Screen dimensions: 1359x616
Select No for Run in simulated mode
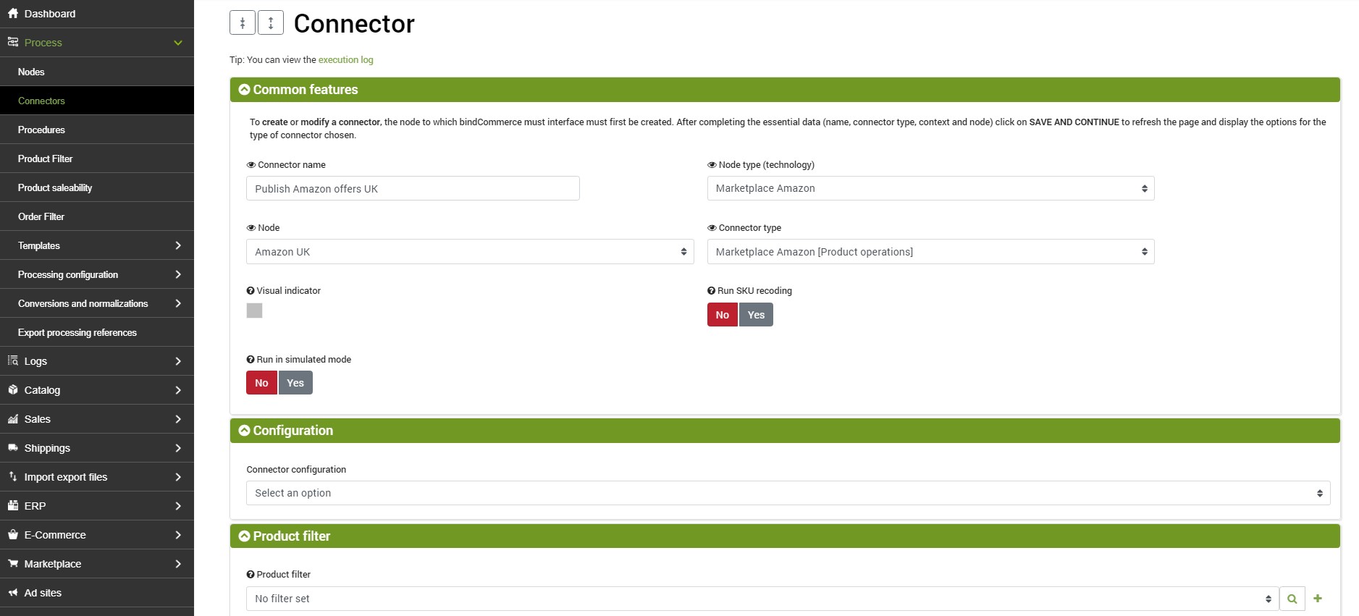coord(261,383)
